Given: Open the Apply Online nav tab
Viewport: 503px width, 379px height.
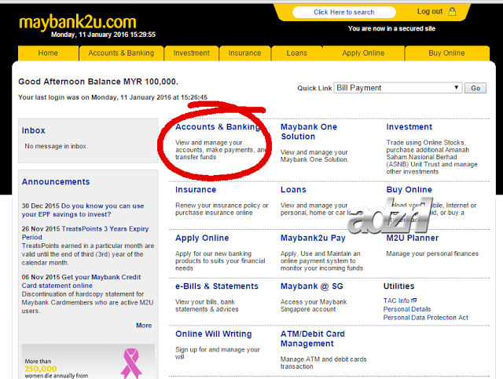Looking at the screenshot, I should (363, 53).
